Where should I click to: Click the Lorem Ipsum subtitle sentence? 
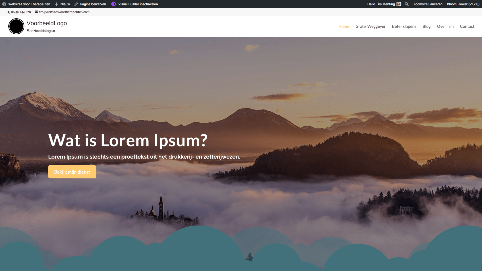144,157
